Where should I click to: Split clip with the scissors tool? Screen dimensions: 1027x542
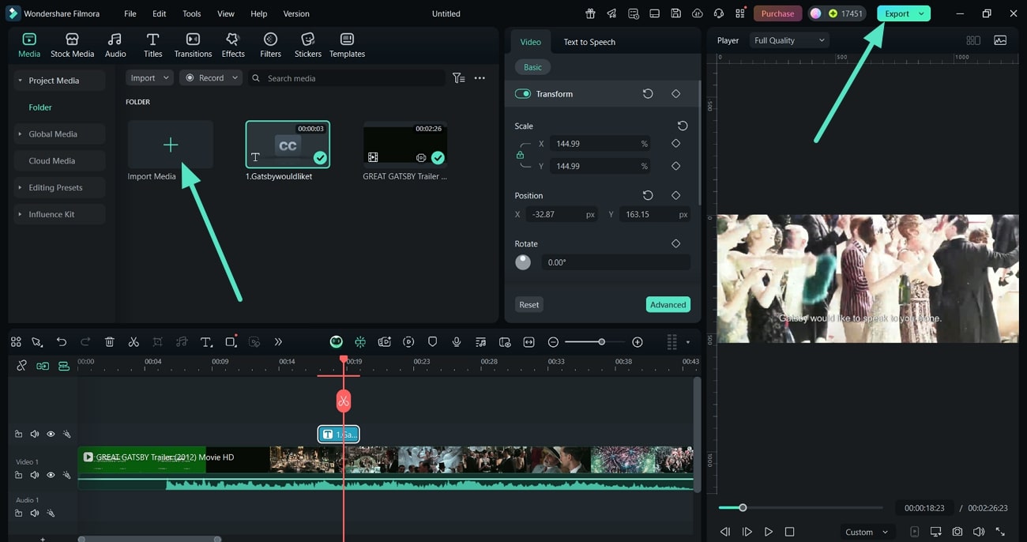coord(134,342)
